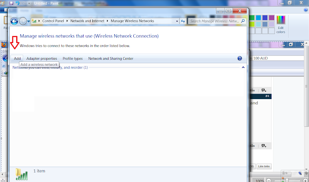Open Customize Quick Access Toolbar dropdown in Paint

click(29, 3)
